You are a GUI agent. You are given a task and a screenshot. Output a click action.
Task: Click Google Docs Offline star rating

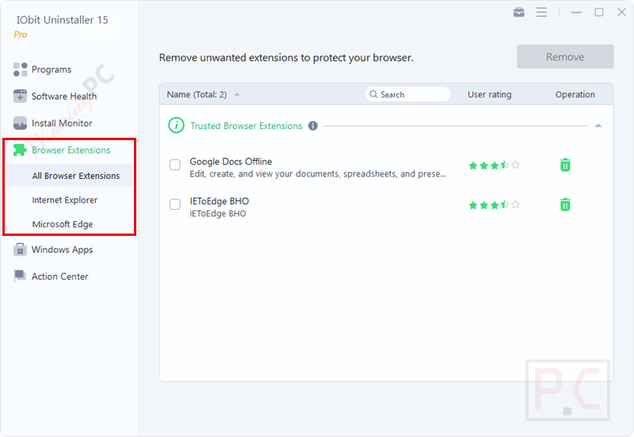494,165
